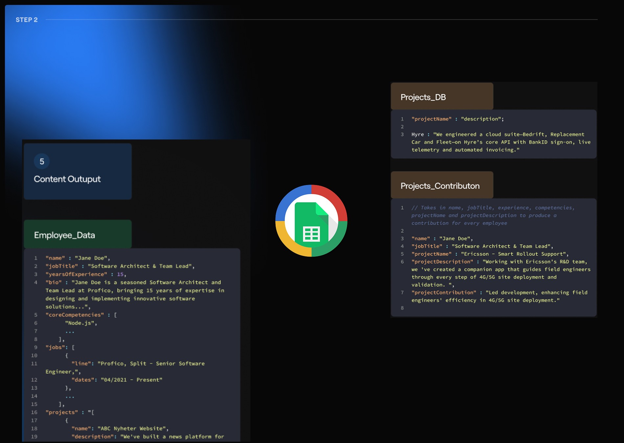Click the circular step badge showing 5
624x443 pixels.
[42, 161]
